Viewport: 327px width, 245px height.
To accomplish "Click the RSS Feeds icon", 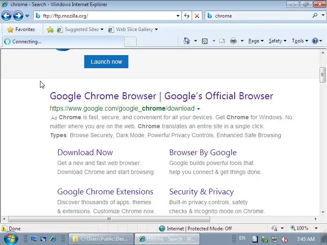I will click(x=205, y=41).
